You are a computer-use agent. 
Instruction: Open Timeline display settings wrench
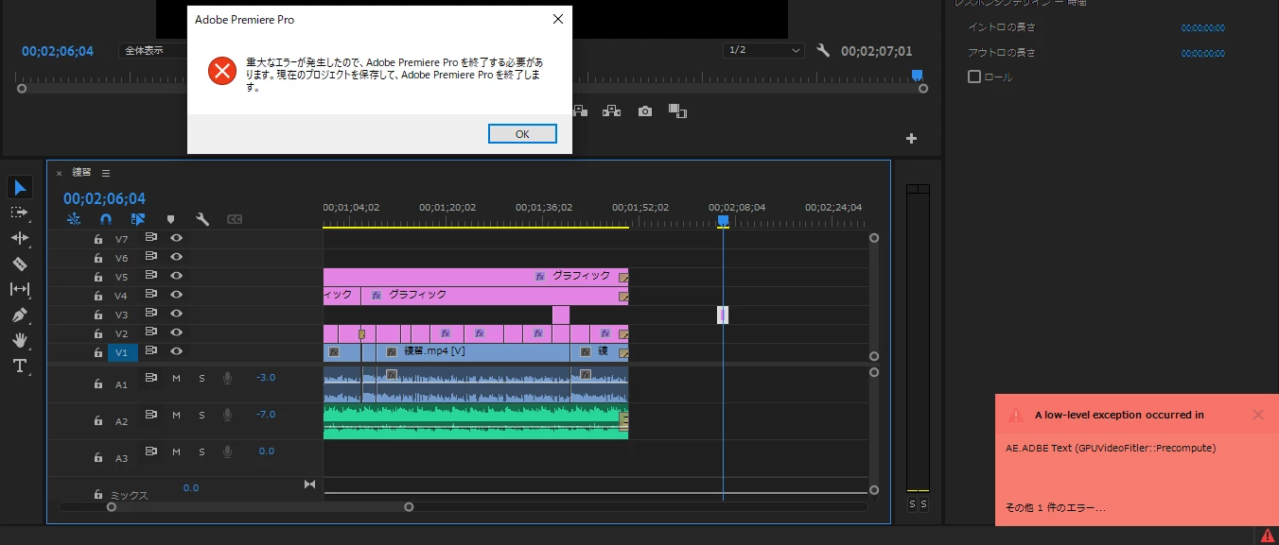point(202,219)
